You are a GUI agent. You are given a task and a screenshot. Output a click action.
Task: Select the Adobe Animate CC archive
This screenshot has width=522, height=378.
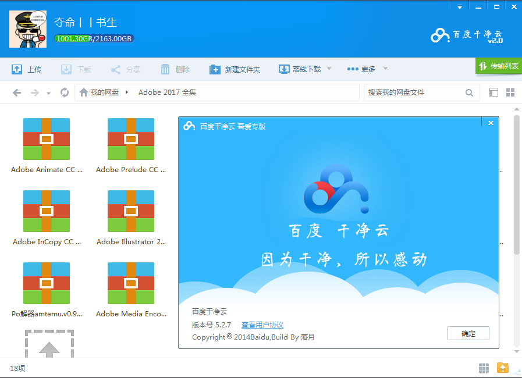[47, 139]
